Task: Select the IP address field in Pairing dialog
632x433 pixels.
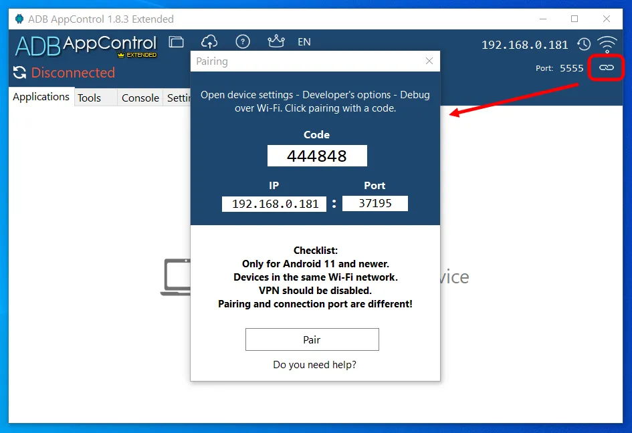Action: click(x=274, y=204)
